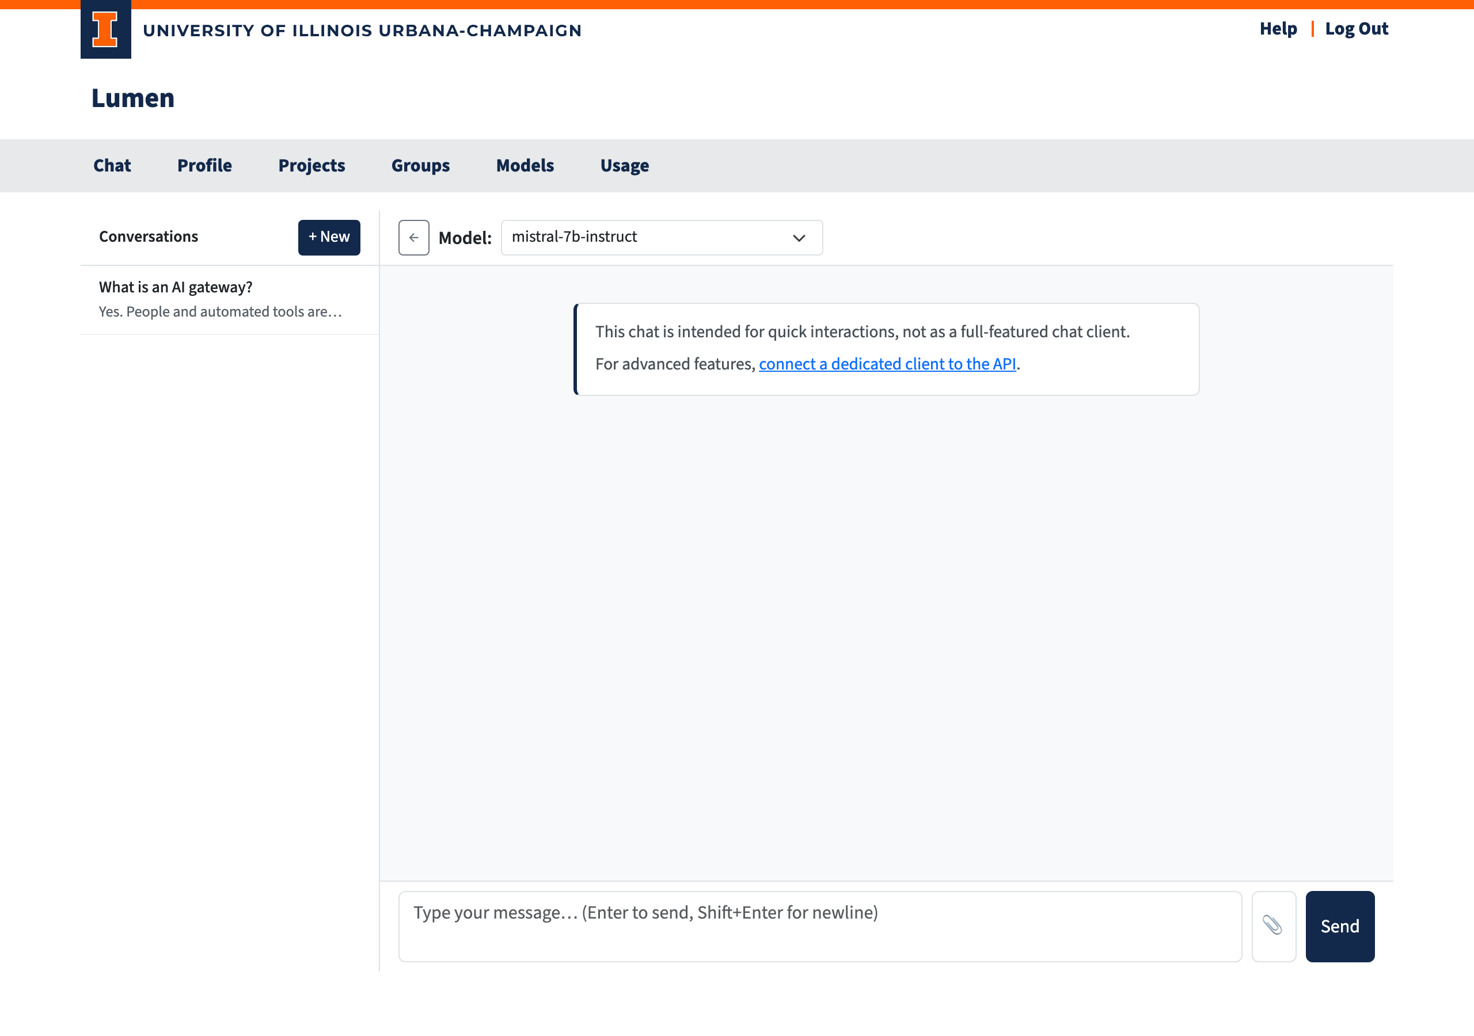The image size is (1474, 1036).
Task: Open the 'What is an AI gateway?' conversation
Action: 229,300
